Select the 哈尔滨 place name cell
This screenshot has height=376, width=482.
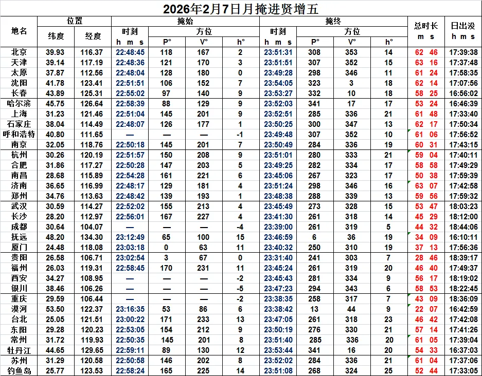19,103
